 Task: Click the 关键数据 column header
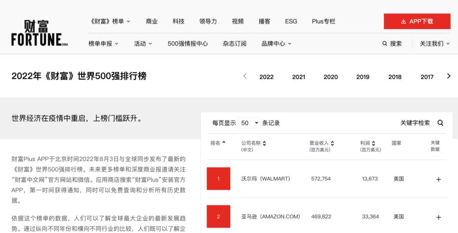point(435,146)
